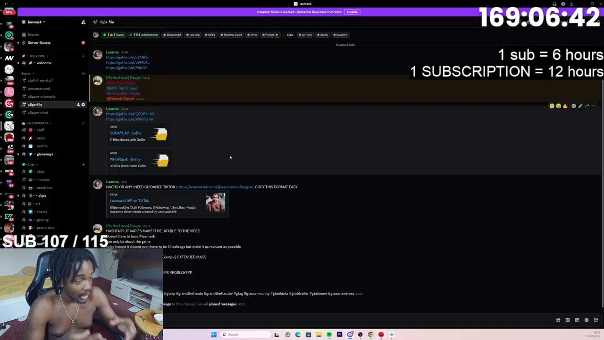Select the Sapphire role tag
Screen dimensions: 604x340
pos(341,34)
